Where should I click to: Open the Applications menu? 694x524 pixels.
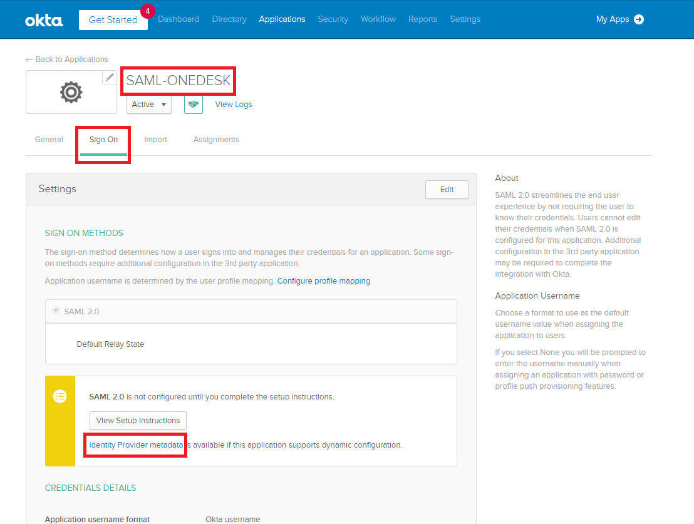point(282,19)
